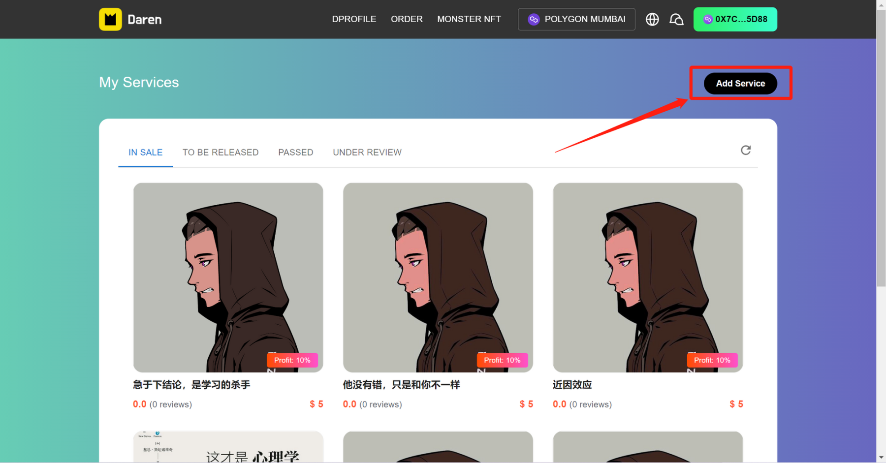Open the DPROFILE menu
Screen dimensions: 886x463
tap(354, 19)
